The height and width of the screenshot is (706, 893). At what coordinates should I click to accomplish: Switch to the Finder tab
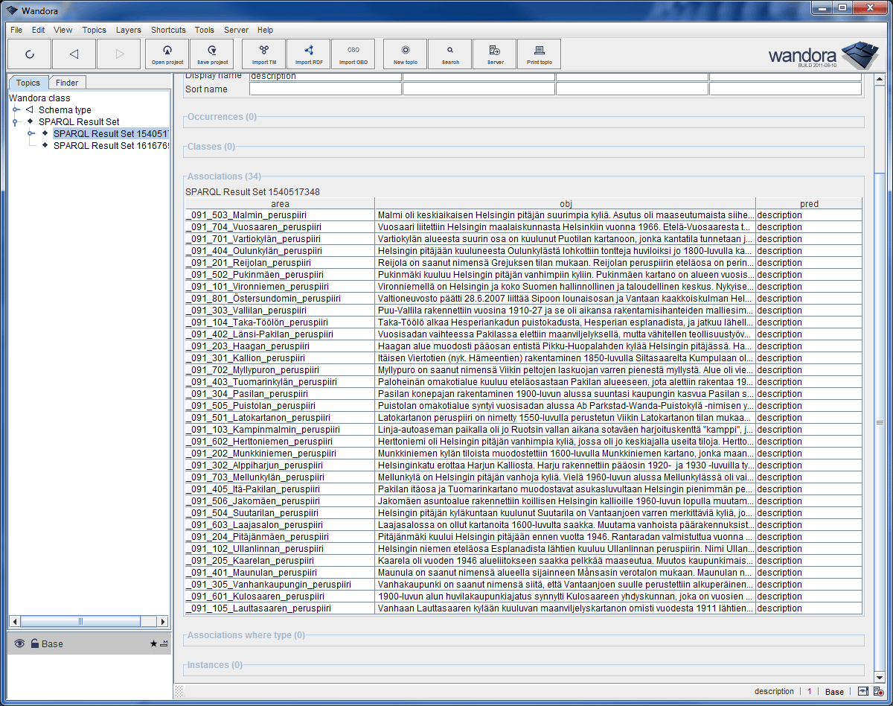[67, 82]
